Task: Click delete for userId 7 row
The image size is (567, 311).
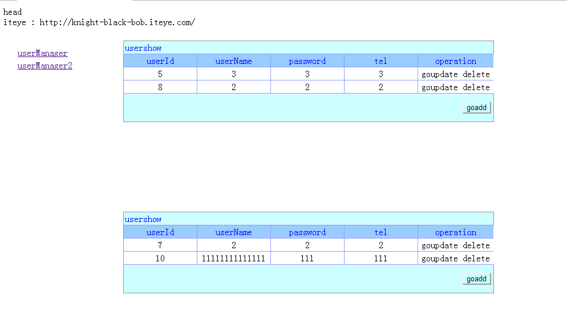Action: pos(476,245)
